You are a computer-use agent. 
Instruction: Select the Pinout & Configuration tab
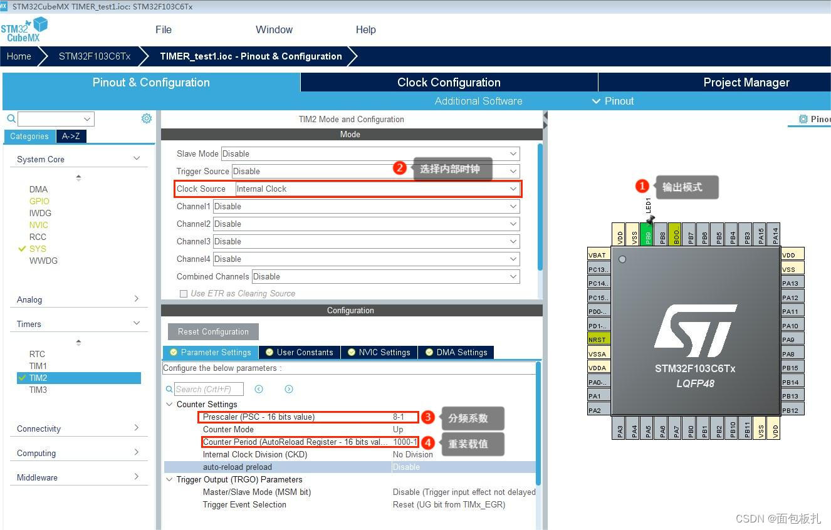pos(151,82)
